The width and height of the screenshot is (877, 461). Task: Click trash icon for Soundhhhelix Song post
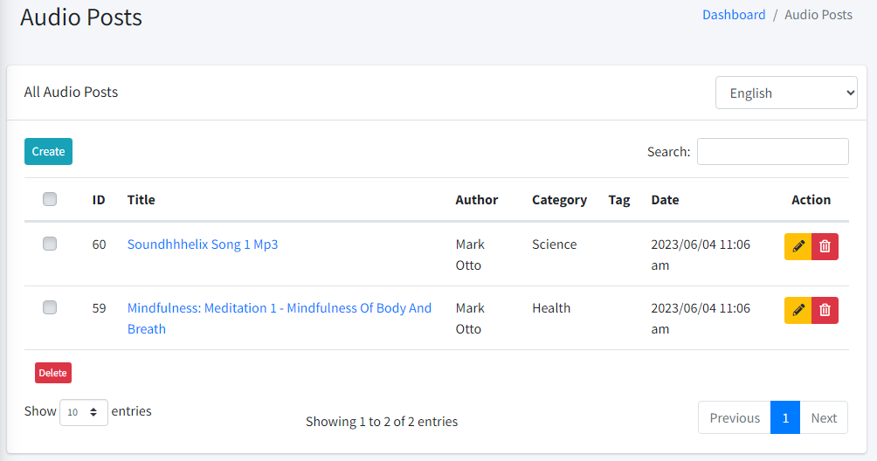825,247
